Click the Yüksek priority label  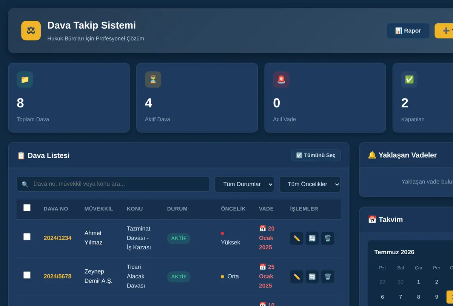point(231,242)
